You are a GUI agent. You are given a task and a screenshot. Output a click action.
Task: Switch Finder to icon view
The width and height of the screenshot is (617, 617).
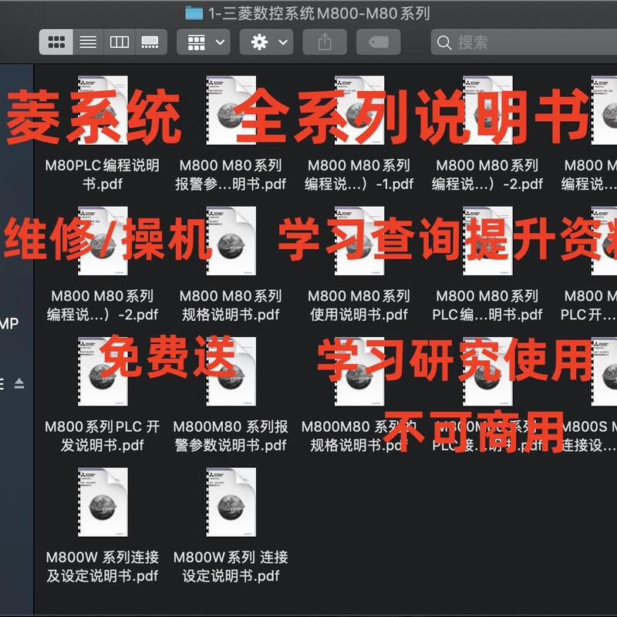[x=56, y=42]
